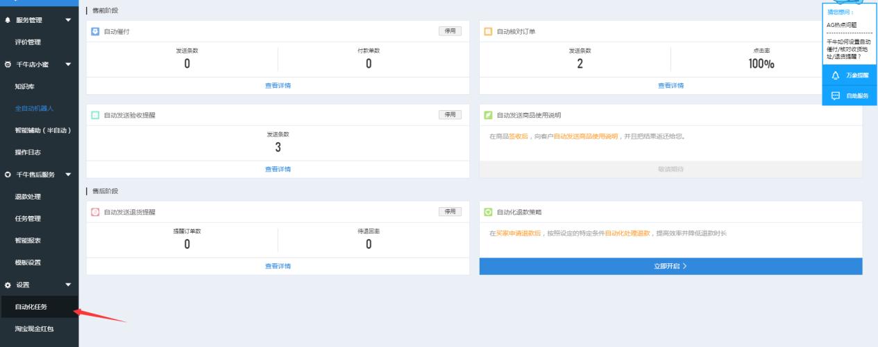
Task: Click the 自动化退款策略 card title
Action: tap(519, 212)
